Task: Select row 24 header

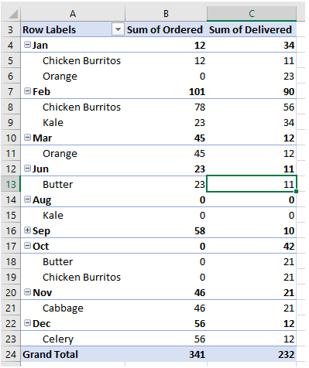Action: click(10, 354)
